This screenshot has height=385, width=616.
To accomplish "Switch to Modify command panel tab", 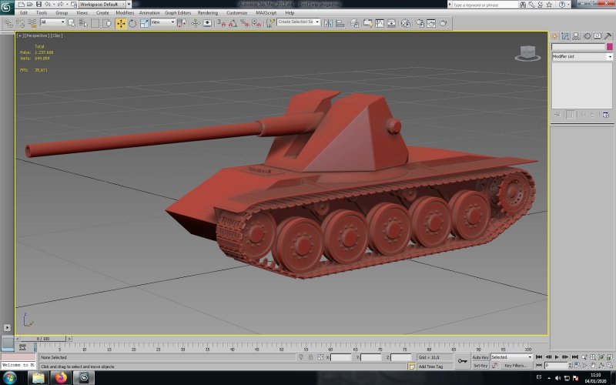I will click(565, 36).
